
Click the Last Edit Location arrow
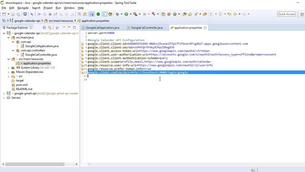(x=230, y=14)
